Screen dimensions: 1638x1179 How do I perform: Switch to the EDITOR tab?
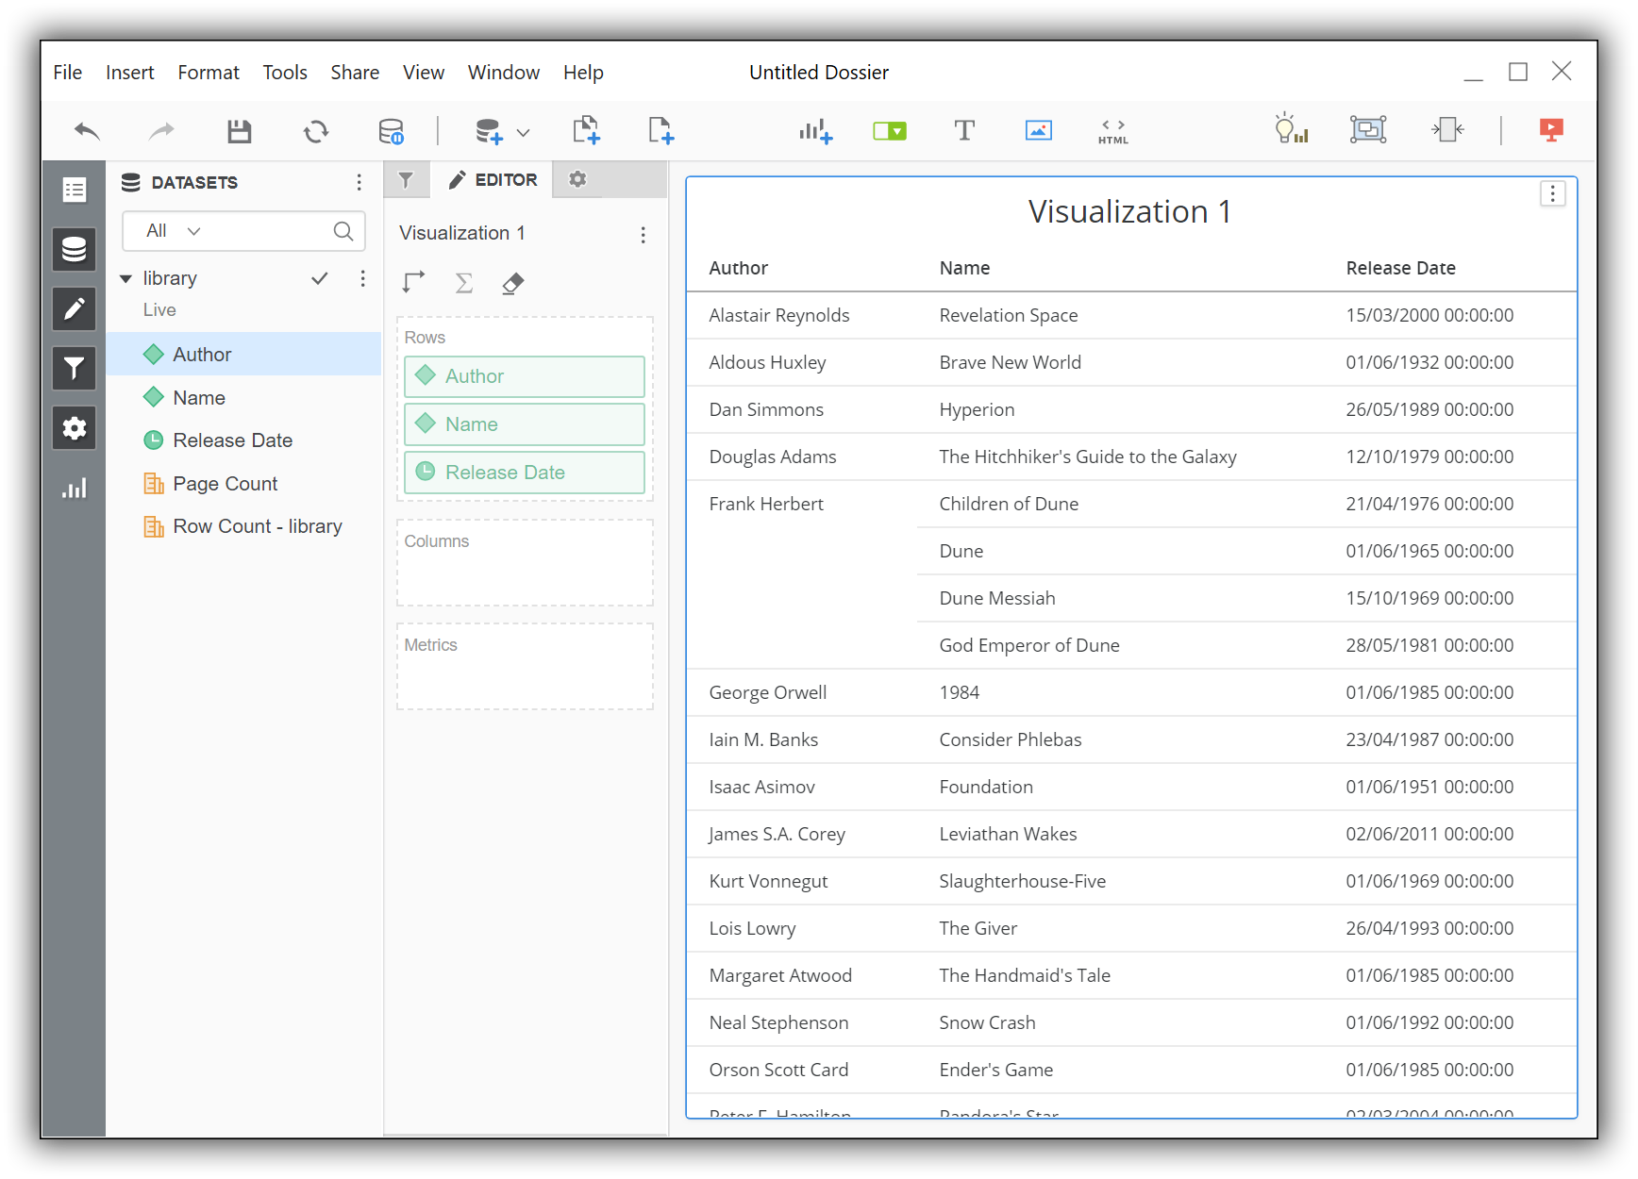pyautogui.click(x=493, y=179)
